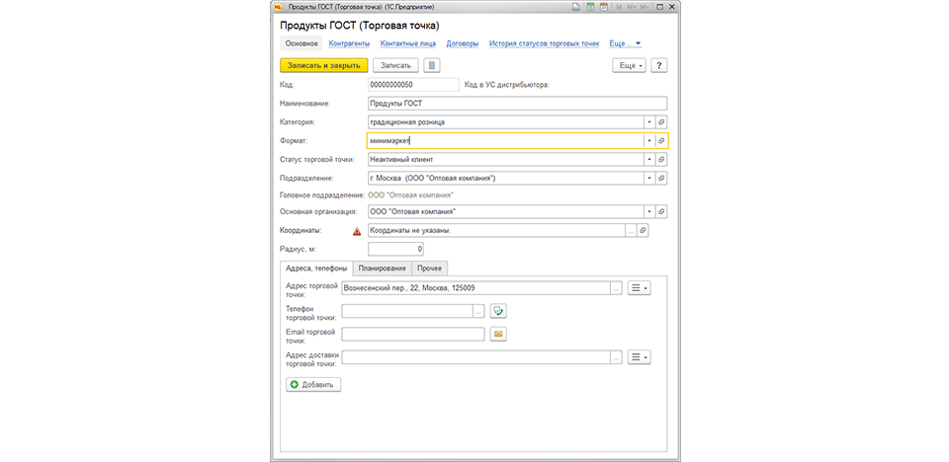Click the Записать и закрыть button
Screen dimensions: 949x462
tap(324, 65)
